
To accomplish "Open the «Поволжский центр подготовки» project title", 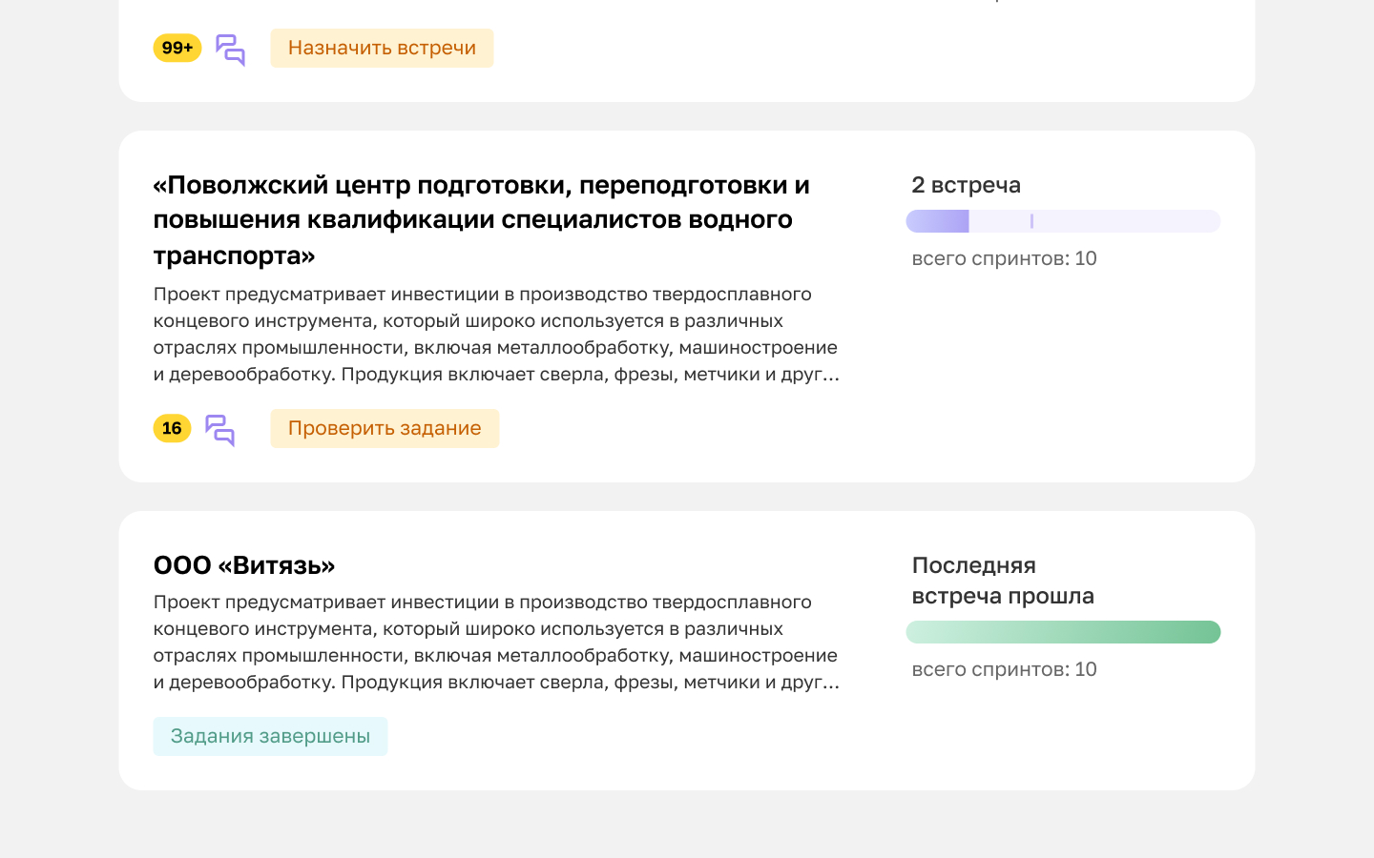I will click(x=482, y=219).
